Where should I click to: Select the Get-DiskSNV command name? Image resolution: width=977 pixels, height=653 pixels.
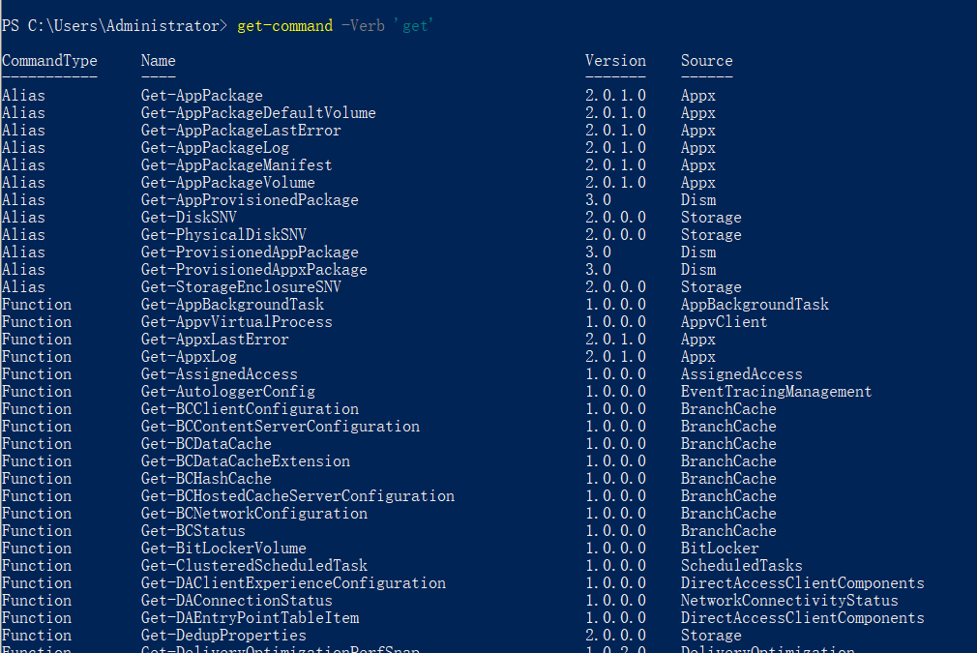point(189,218)
